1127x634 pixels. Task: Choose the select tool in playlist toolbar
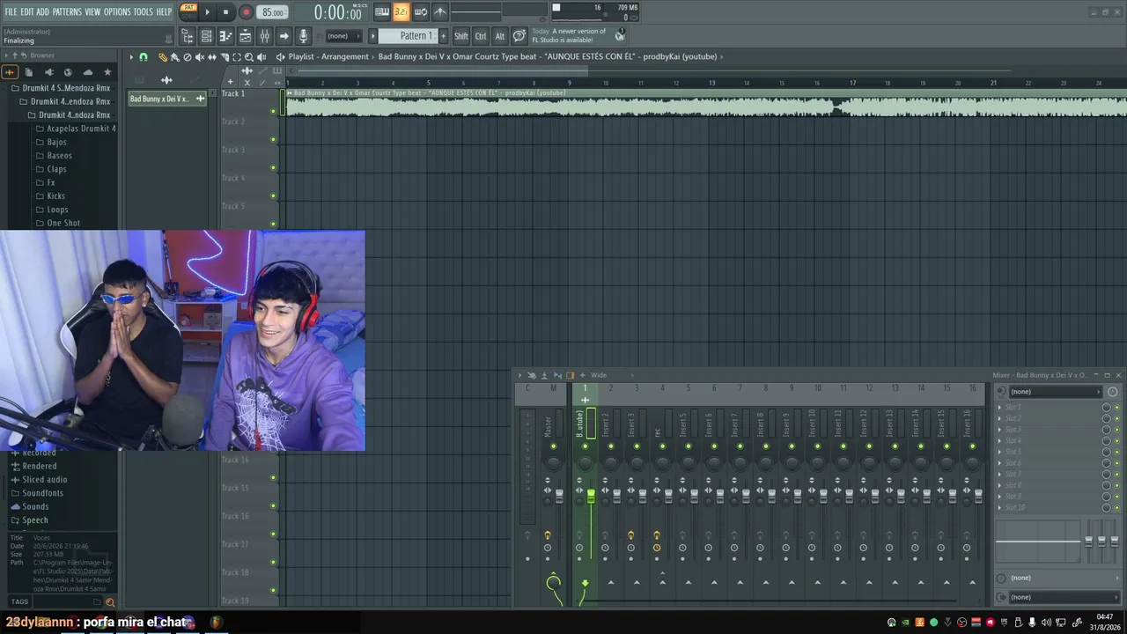237,57
